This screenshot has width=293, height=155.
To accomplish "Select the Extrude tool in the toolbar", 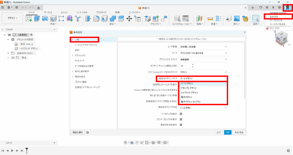I will 37,19.
